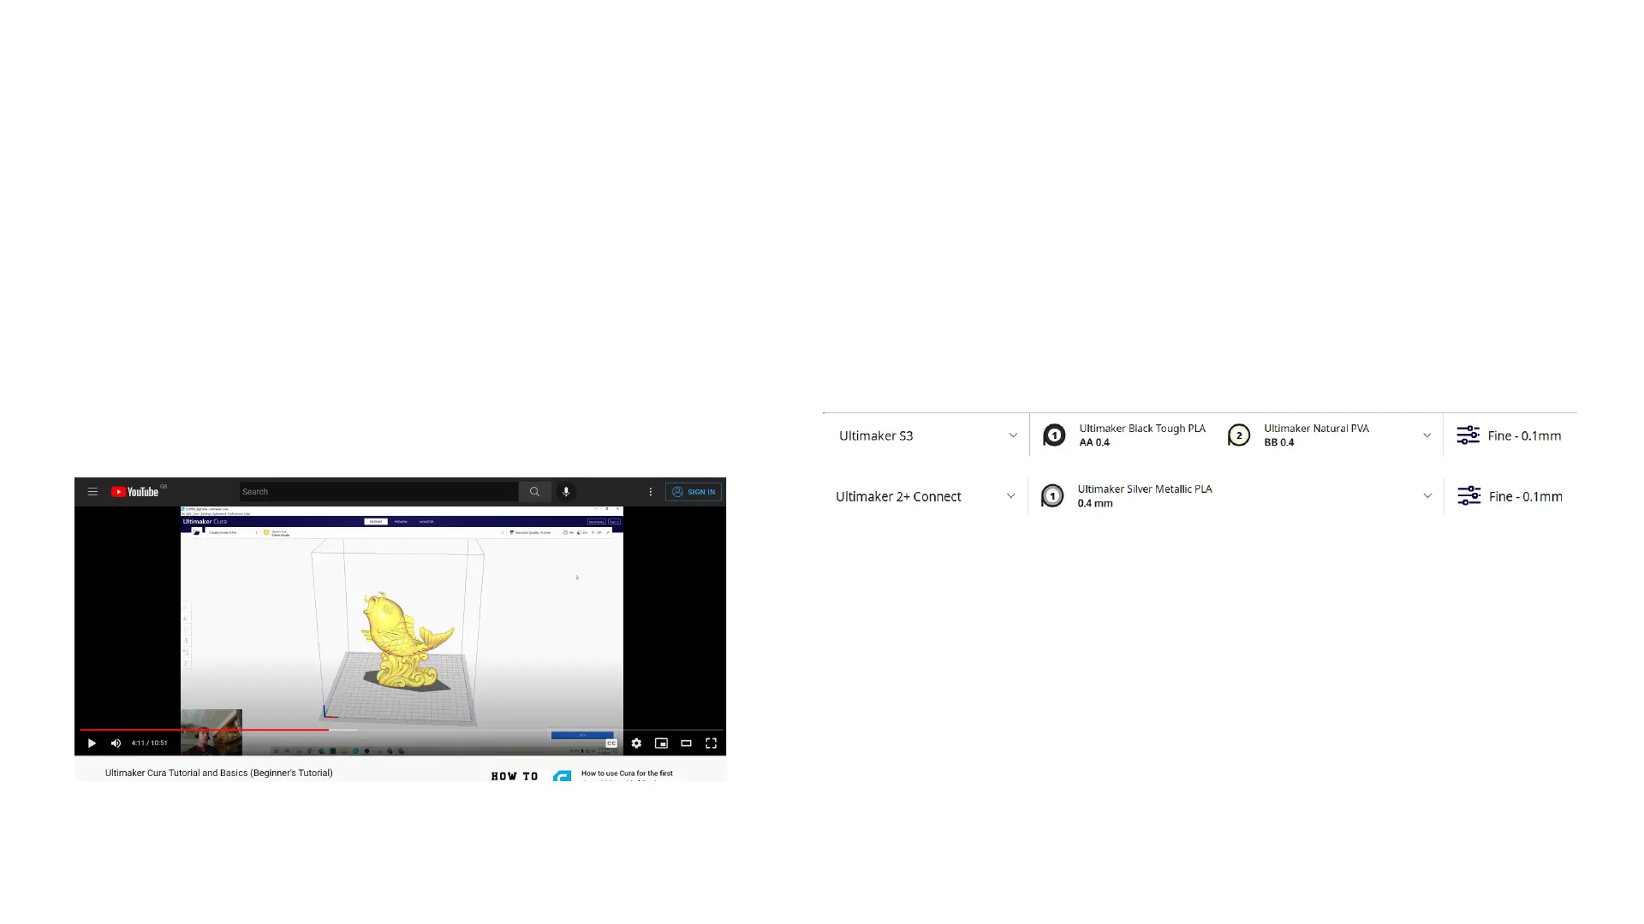Open the Silver Metallic PLA material dropdown
Image resolution: width=1644 pixels, height=924 pixels.
[x=1427, y=496]
